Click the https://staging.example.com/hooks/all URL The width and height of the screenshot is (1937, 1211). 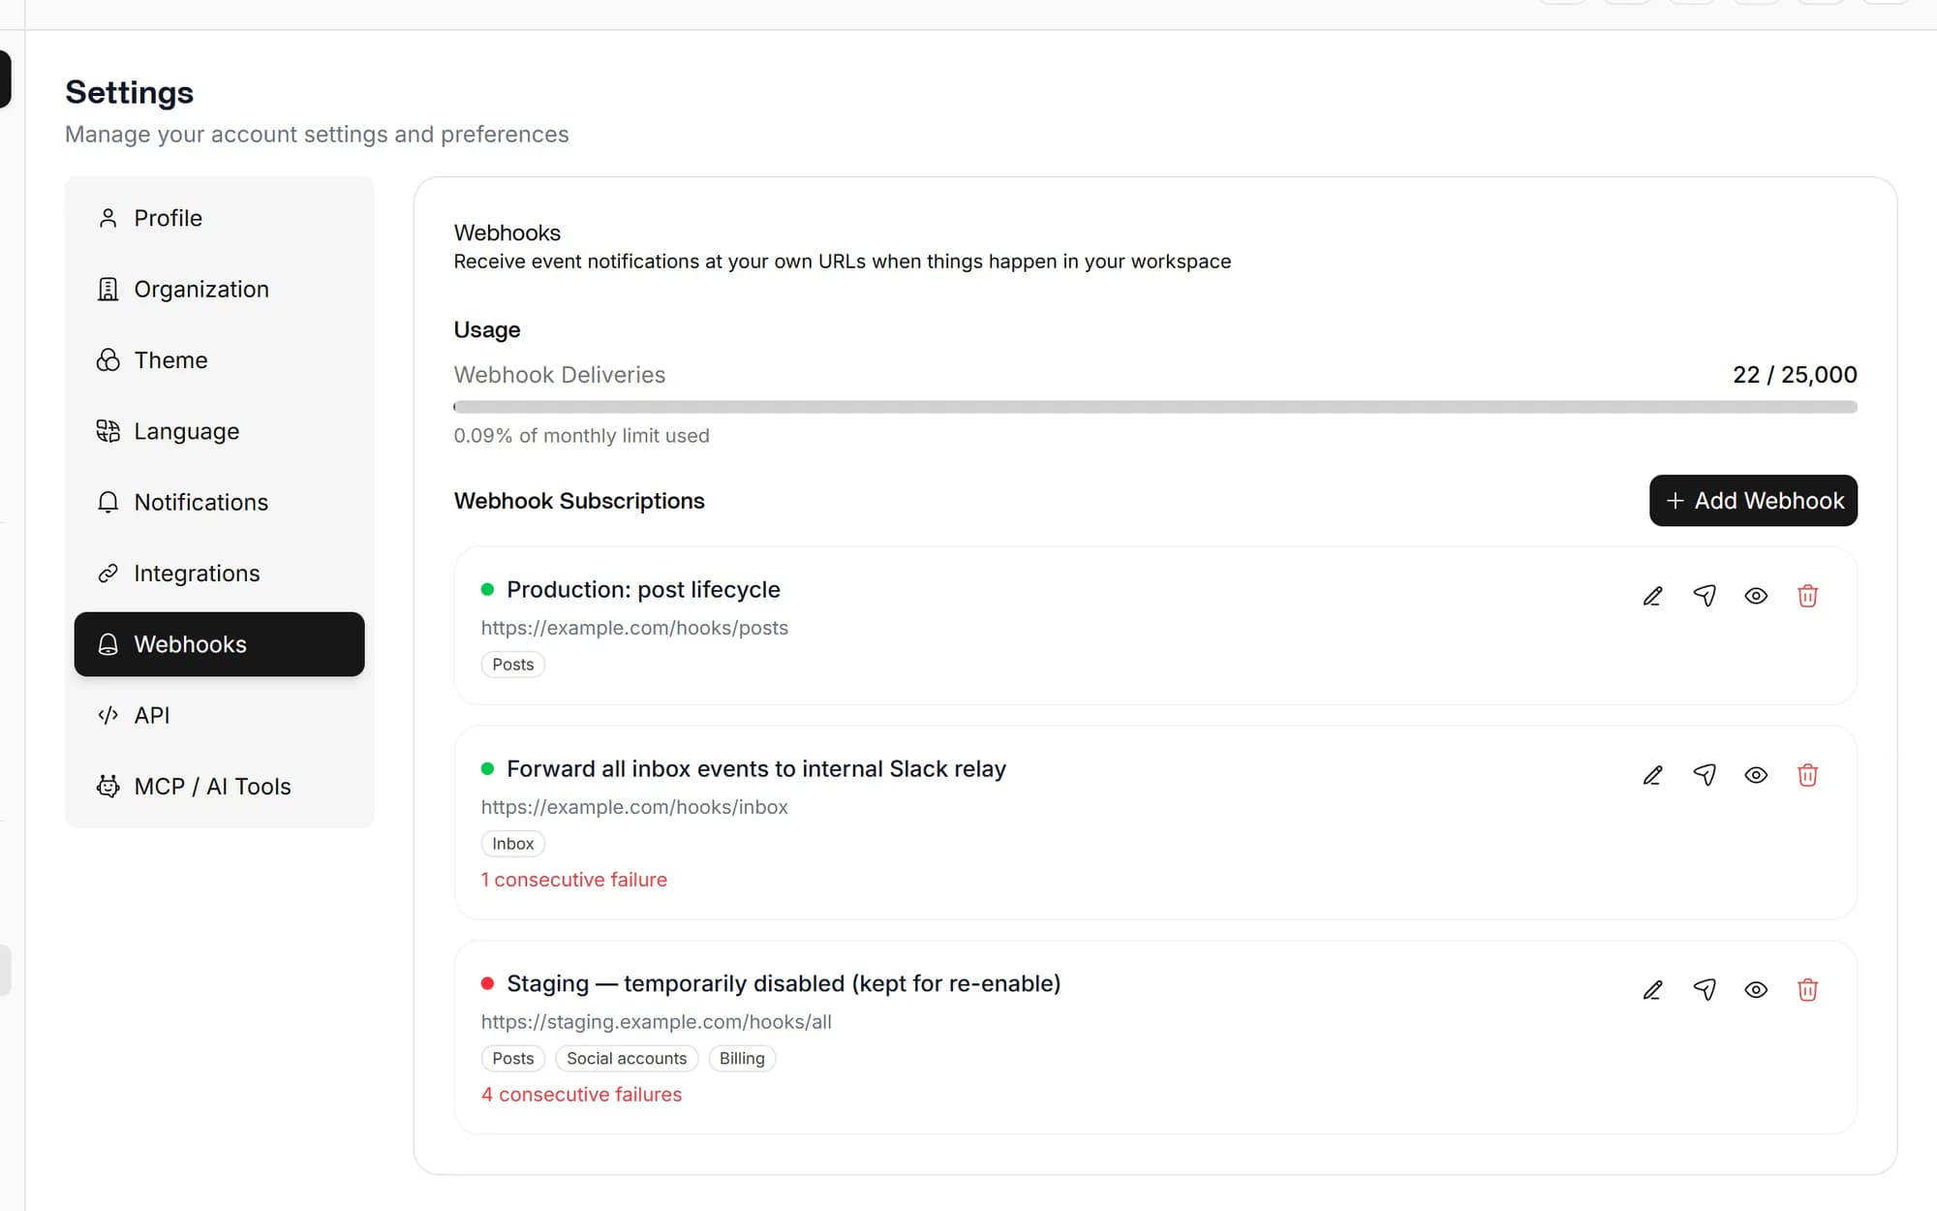(657, 1022)
